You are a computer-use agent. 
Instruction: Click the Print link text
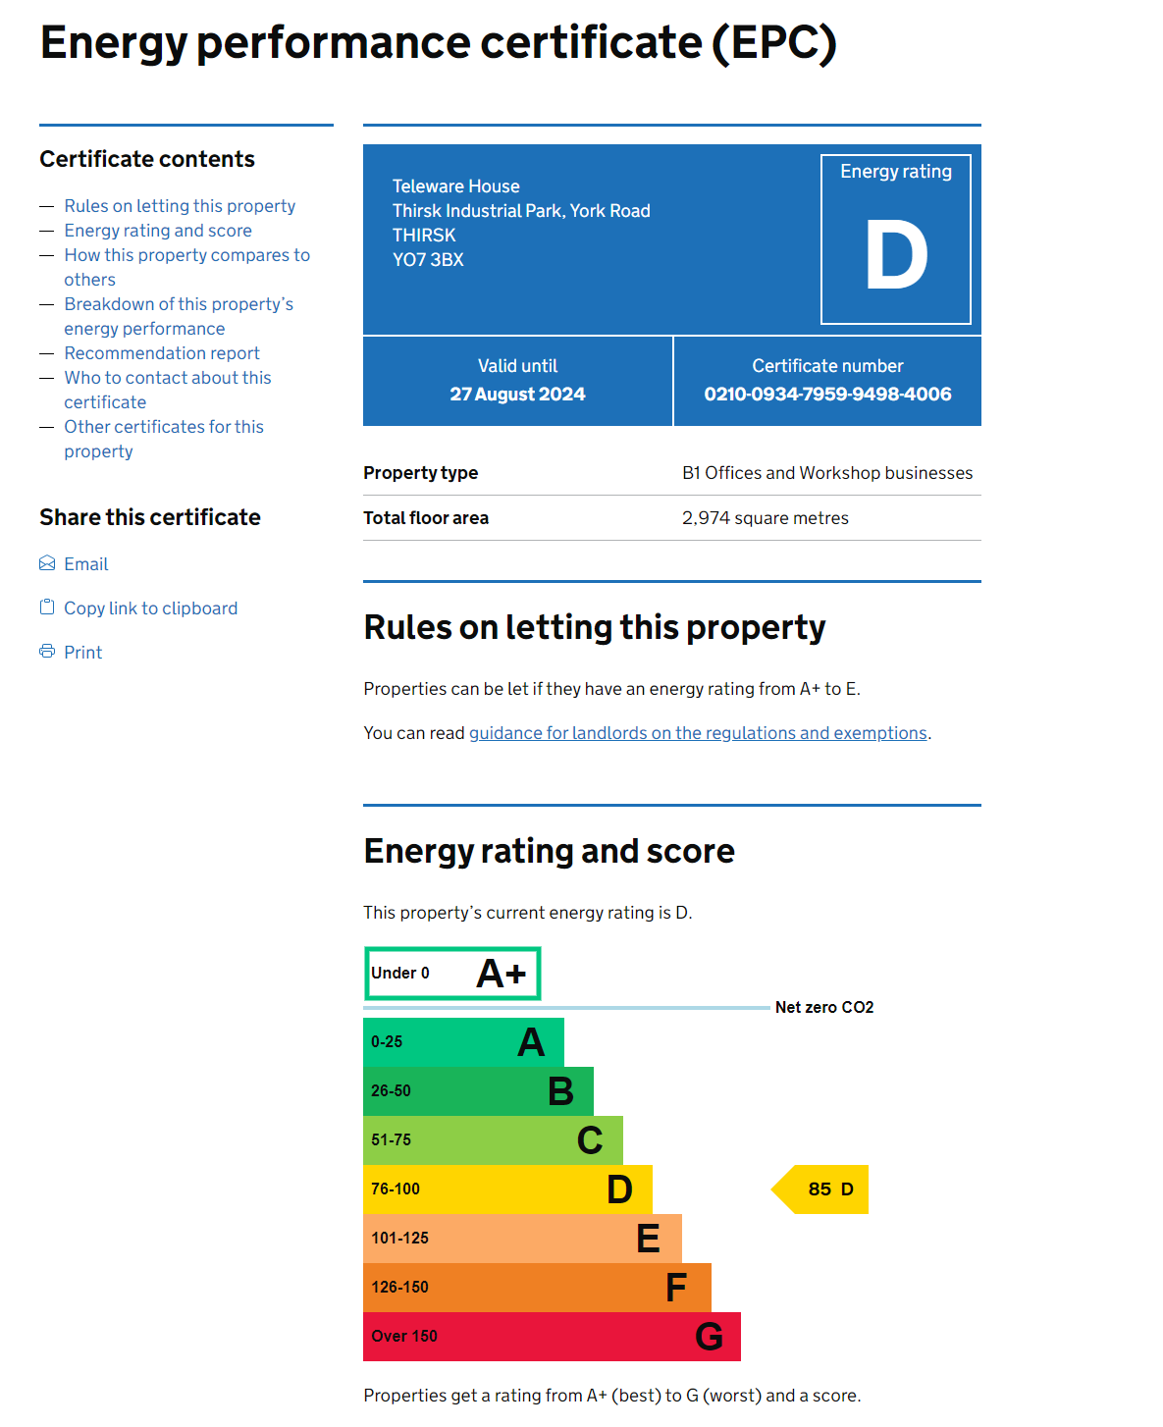(x=83, y=653)
